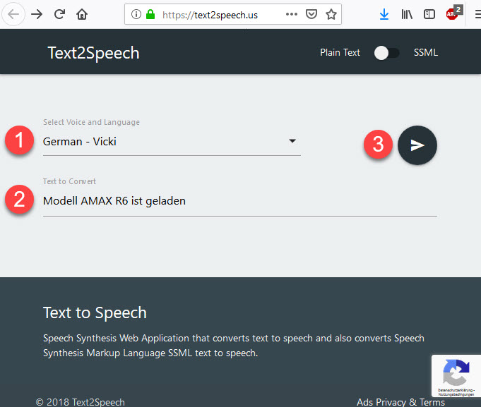481x407 pixels.
Task: Open the German - Vicki voice dropdown
Action: (x=172, y=142)
